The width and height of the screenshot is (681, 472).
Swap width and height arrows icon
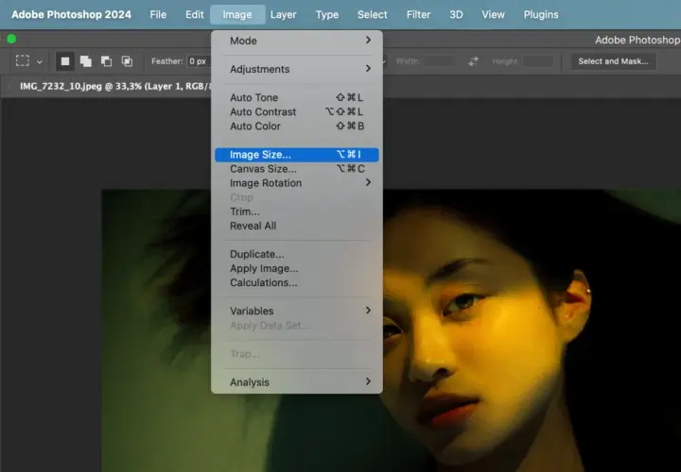[x=473, y=61]
